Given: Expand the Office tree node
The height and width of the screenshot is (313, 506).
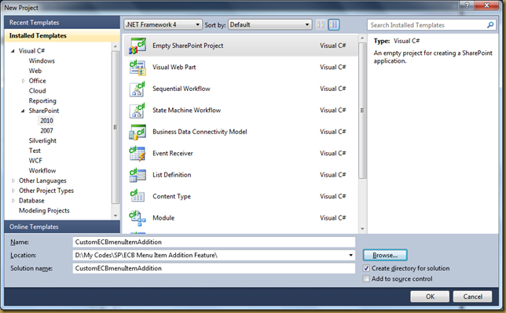Looking at the screenshot, I should 24,81.
